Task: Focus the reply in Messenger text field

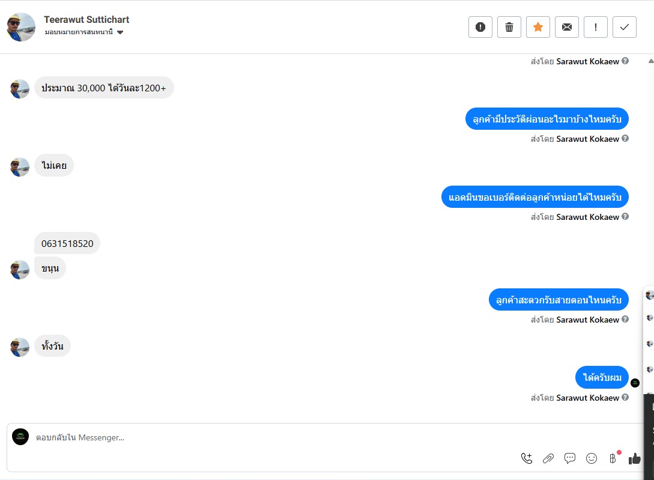Action: click(300, 437)
